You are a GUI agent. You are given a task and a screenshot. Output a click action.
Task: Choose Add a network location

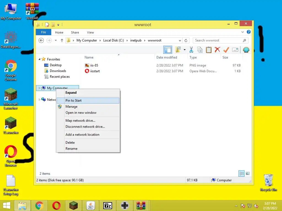click(x=88, y=135)
